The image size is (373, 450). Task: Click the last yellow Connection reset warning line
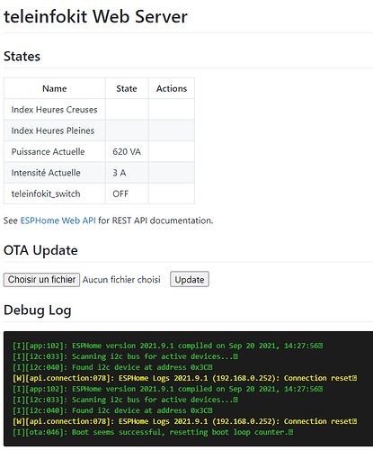pos(184,421)
